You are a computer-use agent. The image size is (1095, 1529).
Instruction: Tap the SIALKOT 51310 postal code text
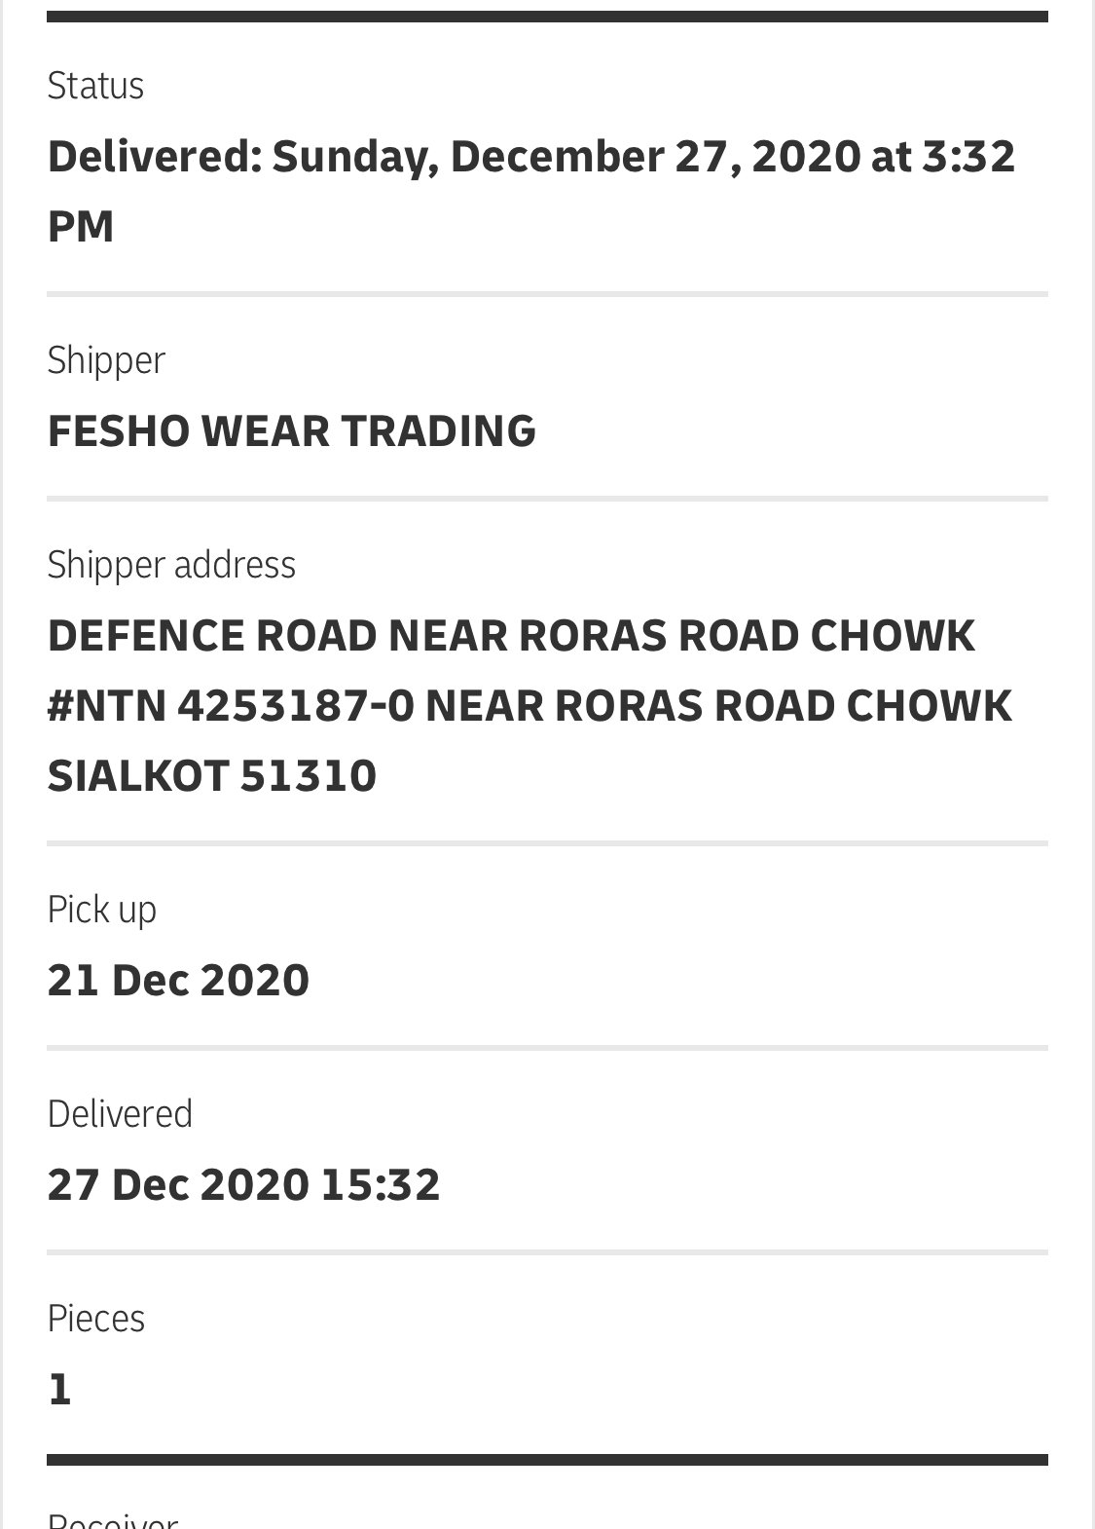click(212, 776)
